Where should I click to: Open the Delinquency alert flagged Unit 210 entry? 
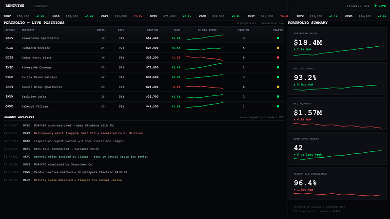pyautogui.click(x=143, y=133)
